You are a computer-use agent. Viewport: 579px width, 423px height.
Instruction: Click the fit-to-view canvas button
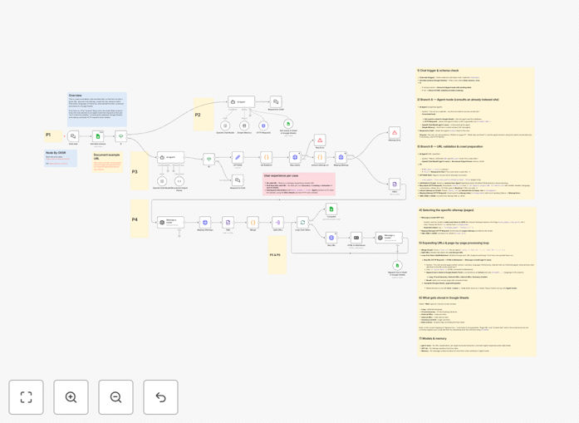[x=27, y=397]
